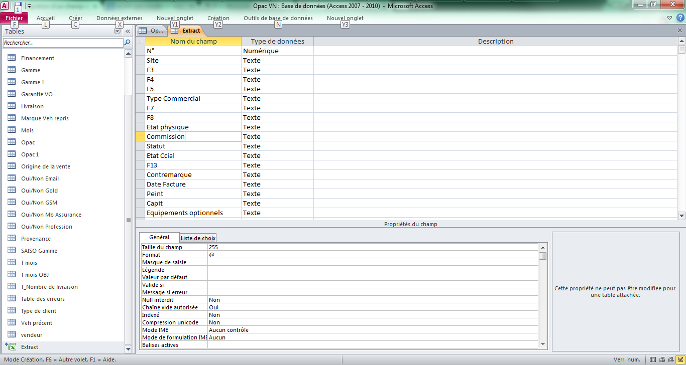
Task: Open Outils de base de données tab
Action: (278, 18)
